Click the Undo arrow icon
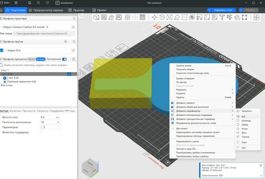This screenshot has height=179, width=265. pos(38,3)
